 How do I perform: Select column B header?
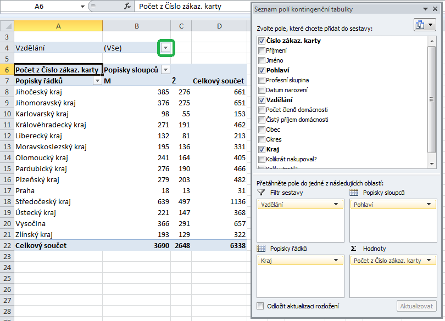click(x=136, y=26)
